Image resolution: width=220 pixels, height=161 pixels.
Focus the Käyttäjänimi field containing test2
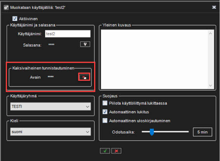click(x=67, y=34)
